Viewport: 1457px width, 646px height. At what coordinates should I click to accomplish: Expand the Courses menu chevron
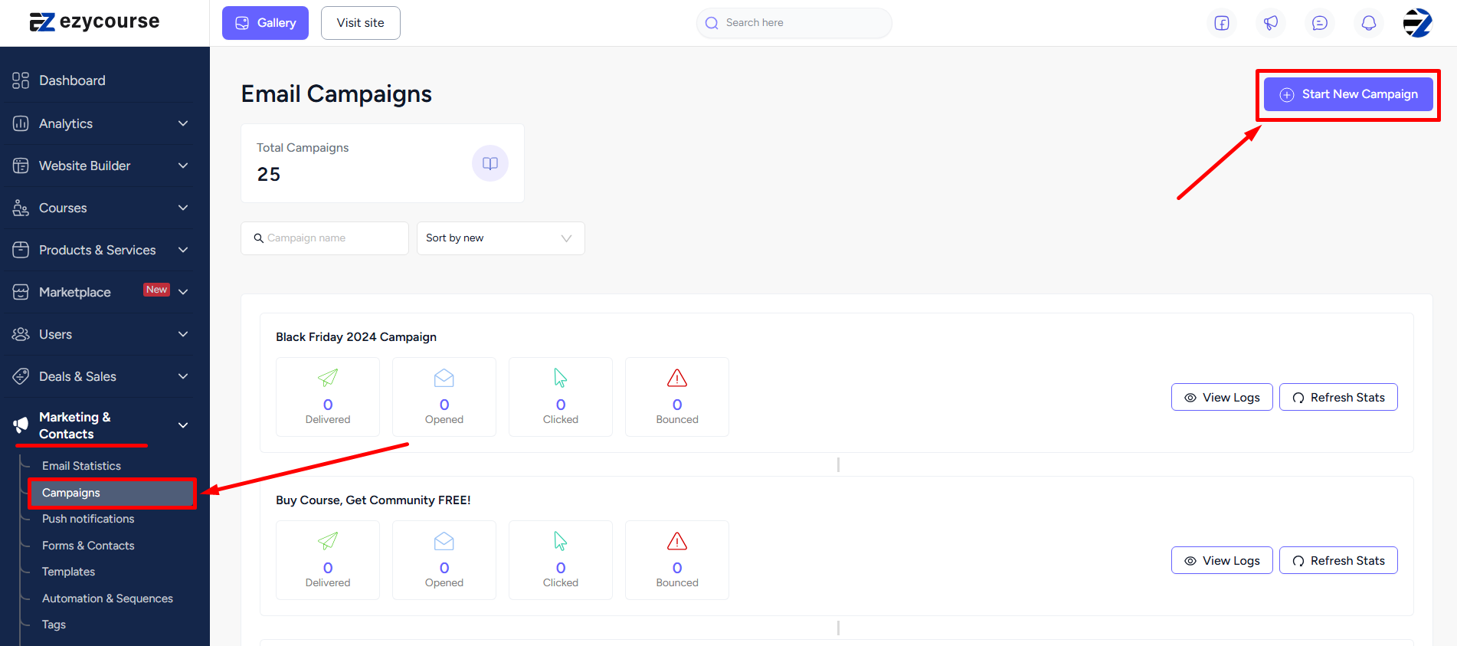(x=183, y=208)
